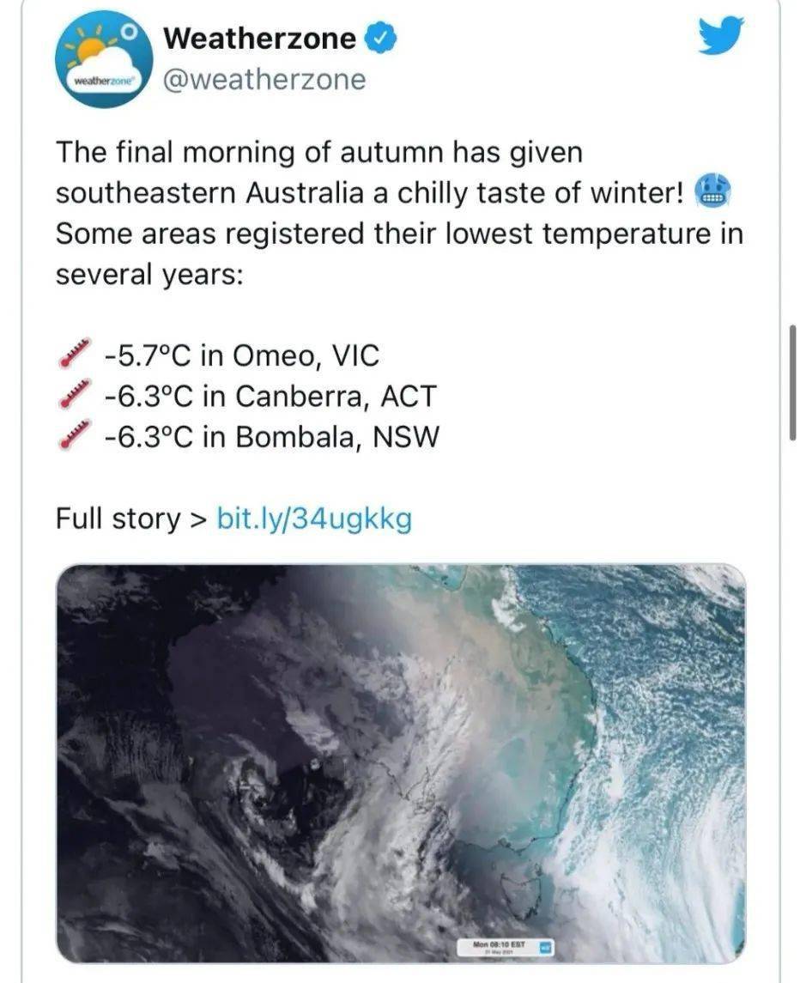The image size is (800, 983).
Task: Click the -5.7°C in Omeo, VIC line
Action: [240, 355]
